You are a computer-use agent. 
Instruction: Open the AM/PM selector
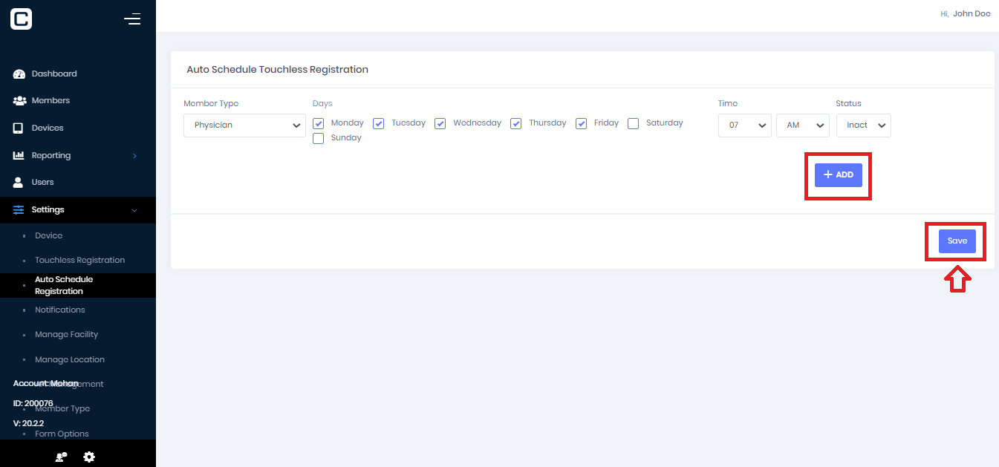pos(802,125)
